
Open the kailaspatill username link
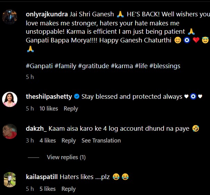click(x=41, y=177)
